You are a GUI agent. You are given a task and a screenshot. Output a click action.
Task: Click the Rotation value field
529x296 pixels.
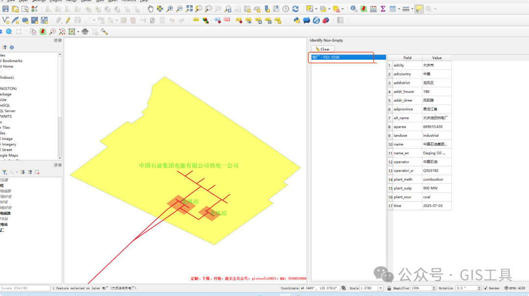click(466, 288)
